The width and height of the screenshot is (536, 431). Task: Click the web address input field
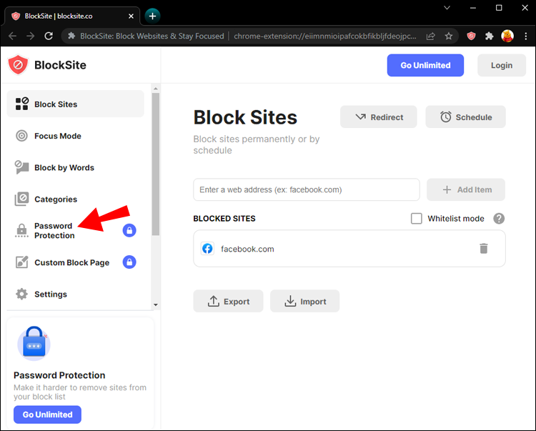(306, 190)
